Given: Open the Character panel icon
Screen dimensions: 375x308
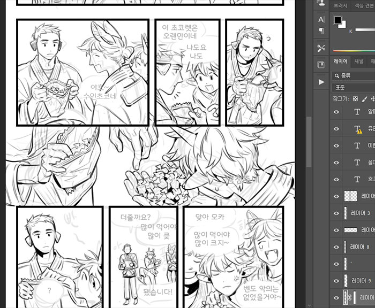Looking at the screenshot, I should (321, 20).
